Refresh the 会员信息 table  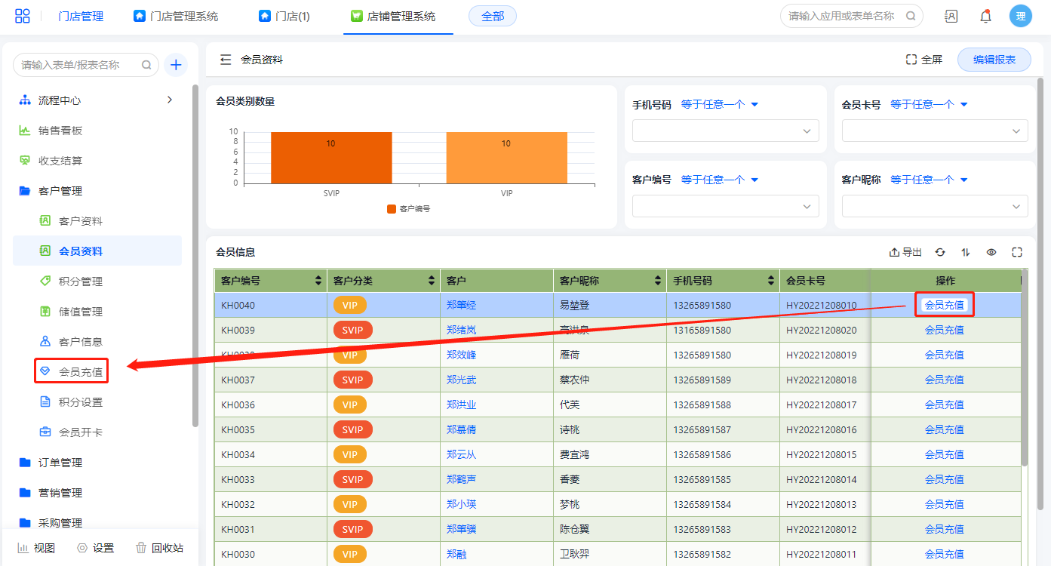[x=940, y=253]
